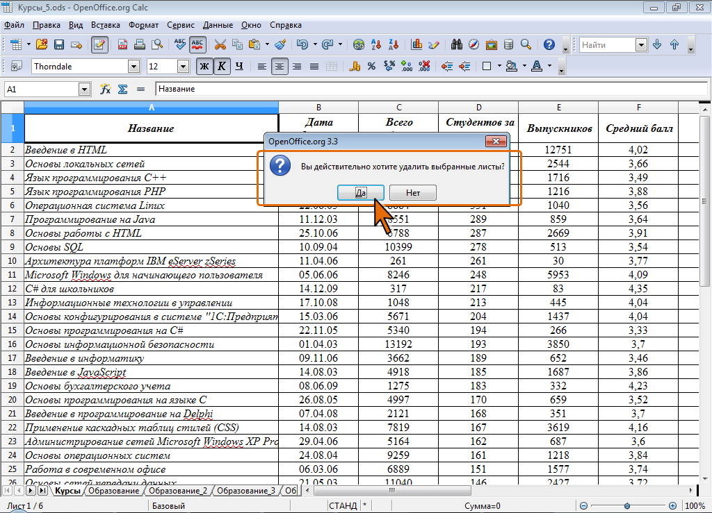This screenshot has width=712, height=513.
Task: Confirm deletion by pressing Да
Action: click(361, 192)
